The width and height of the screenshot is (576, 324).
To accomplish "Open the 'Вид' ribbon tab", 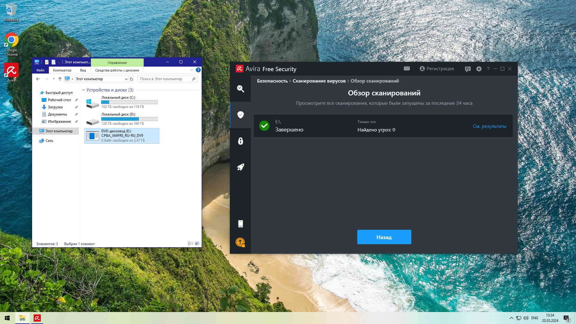I will pos(83,70).
